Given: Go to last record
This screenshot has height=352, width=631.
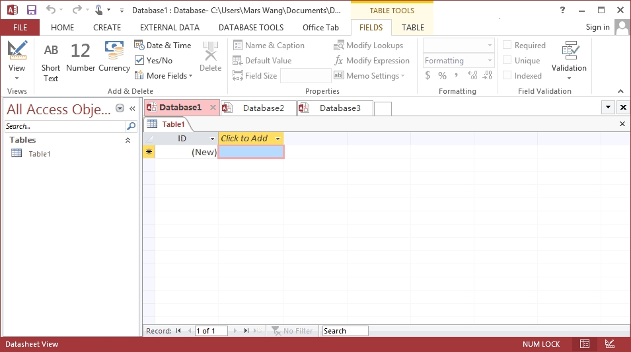Looking at the screenshot, I should (x=246, y=331).
